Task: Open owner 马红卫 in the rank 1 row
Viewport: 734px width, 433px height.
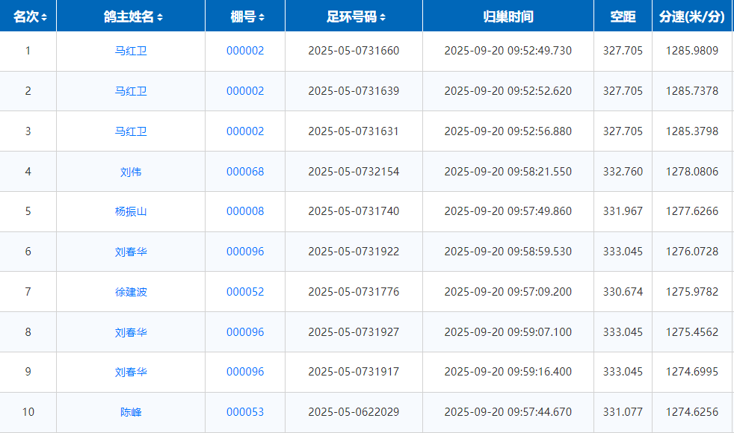Action: click(x=131, y=51)
